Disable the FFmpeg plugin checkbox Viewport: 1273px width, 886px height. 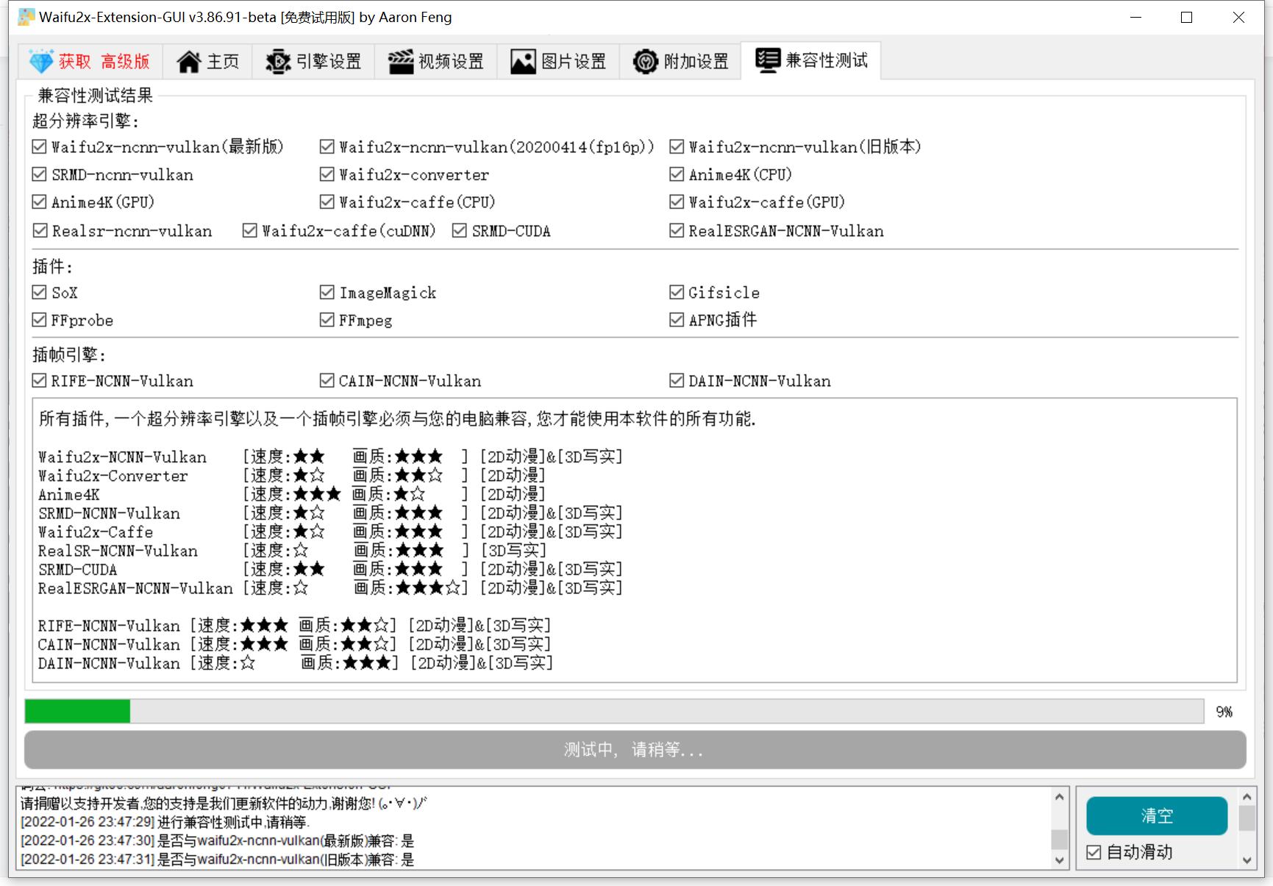click(326, 319)
